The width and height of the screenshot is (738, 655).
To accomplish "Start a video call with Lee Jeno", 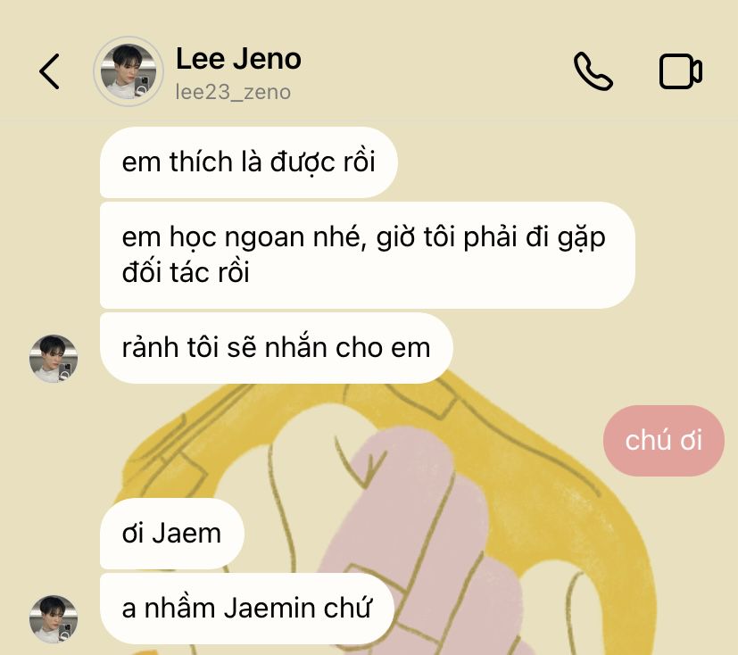I will point(681,71).
